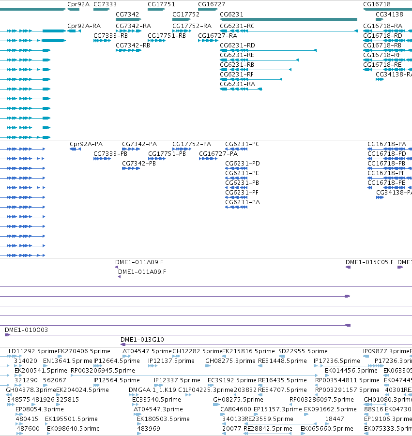Open protein CG16718-PF

coord(386,173)
